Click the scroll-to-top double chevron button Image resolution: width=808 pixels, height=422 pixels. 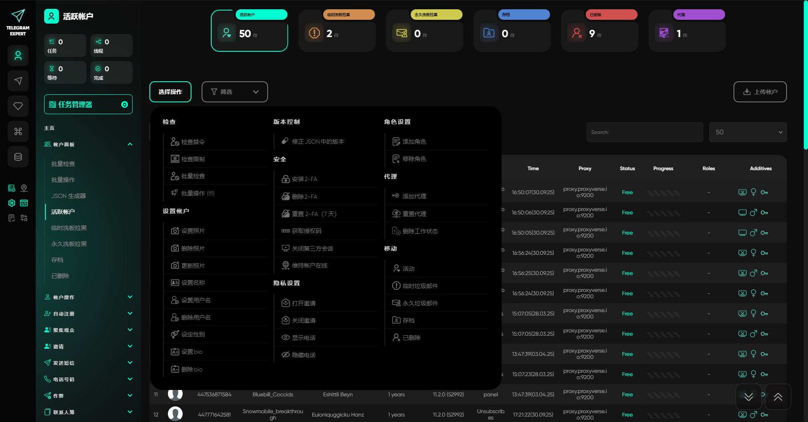(x=778, y=397)
